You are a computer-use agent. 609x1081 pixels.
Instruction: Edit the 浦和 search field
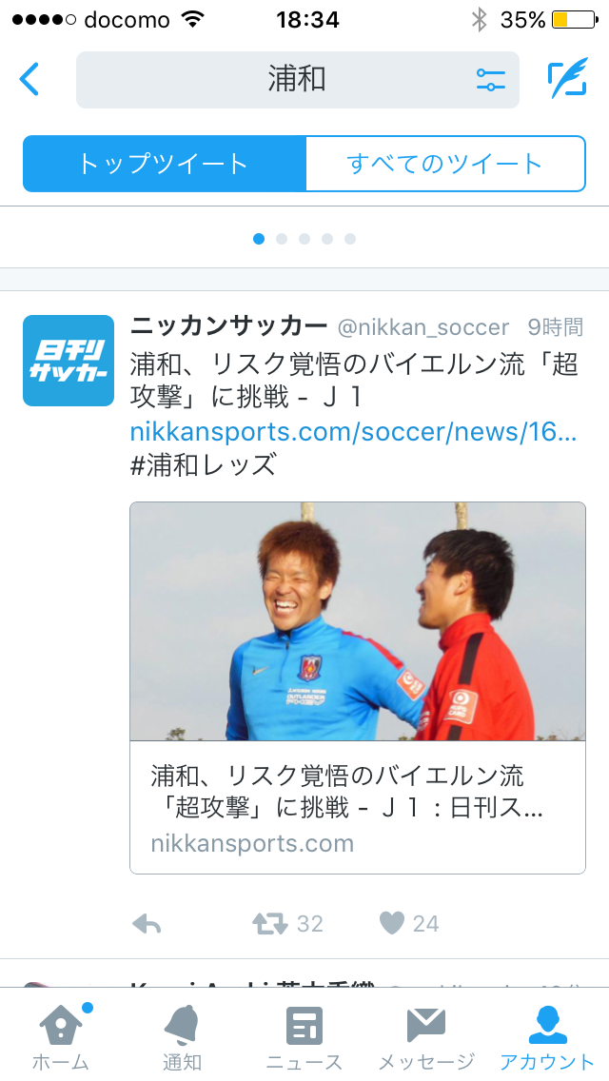tap(297, 80)
